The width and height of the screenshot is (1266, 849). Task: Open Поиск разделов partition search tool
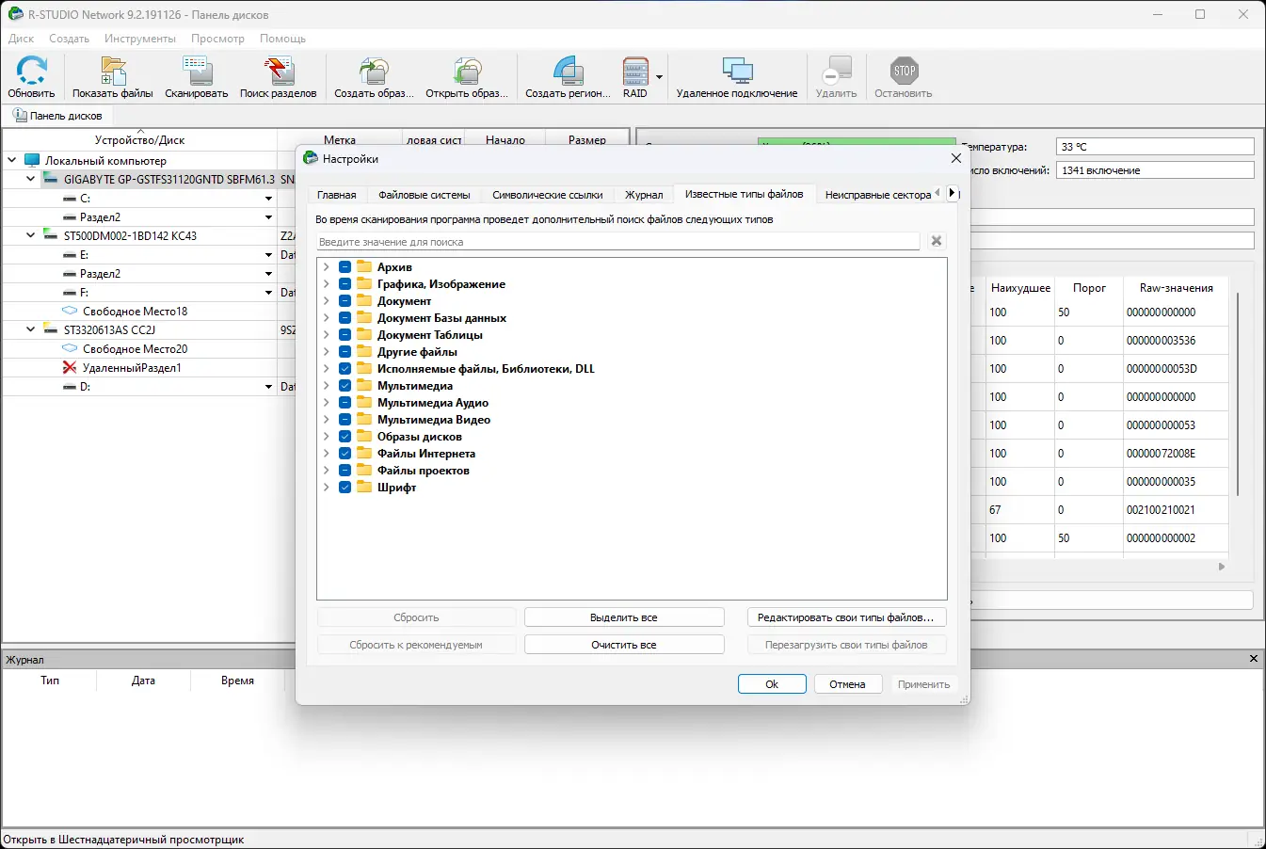(279, 71)
